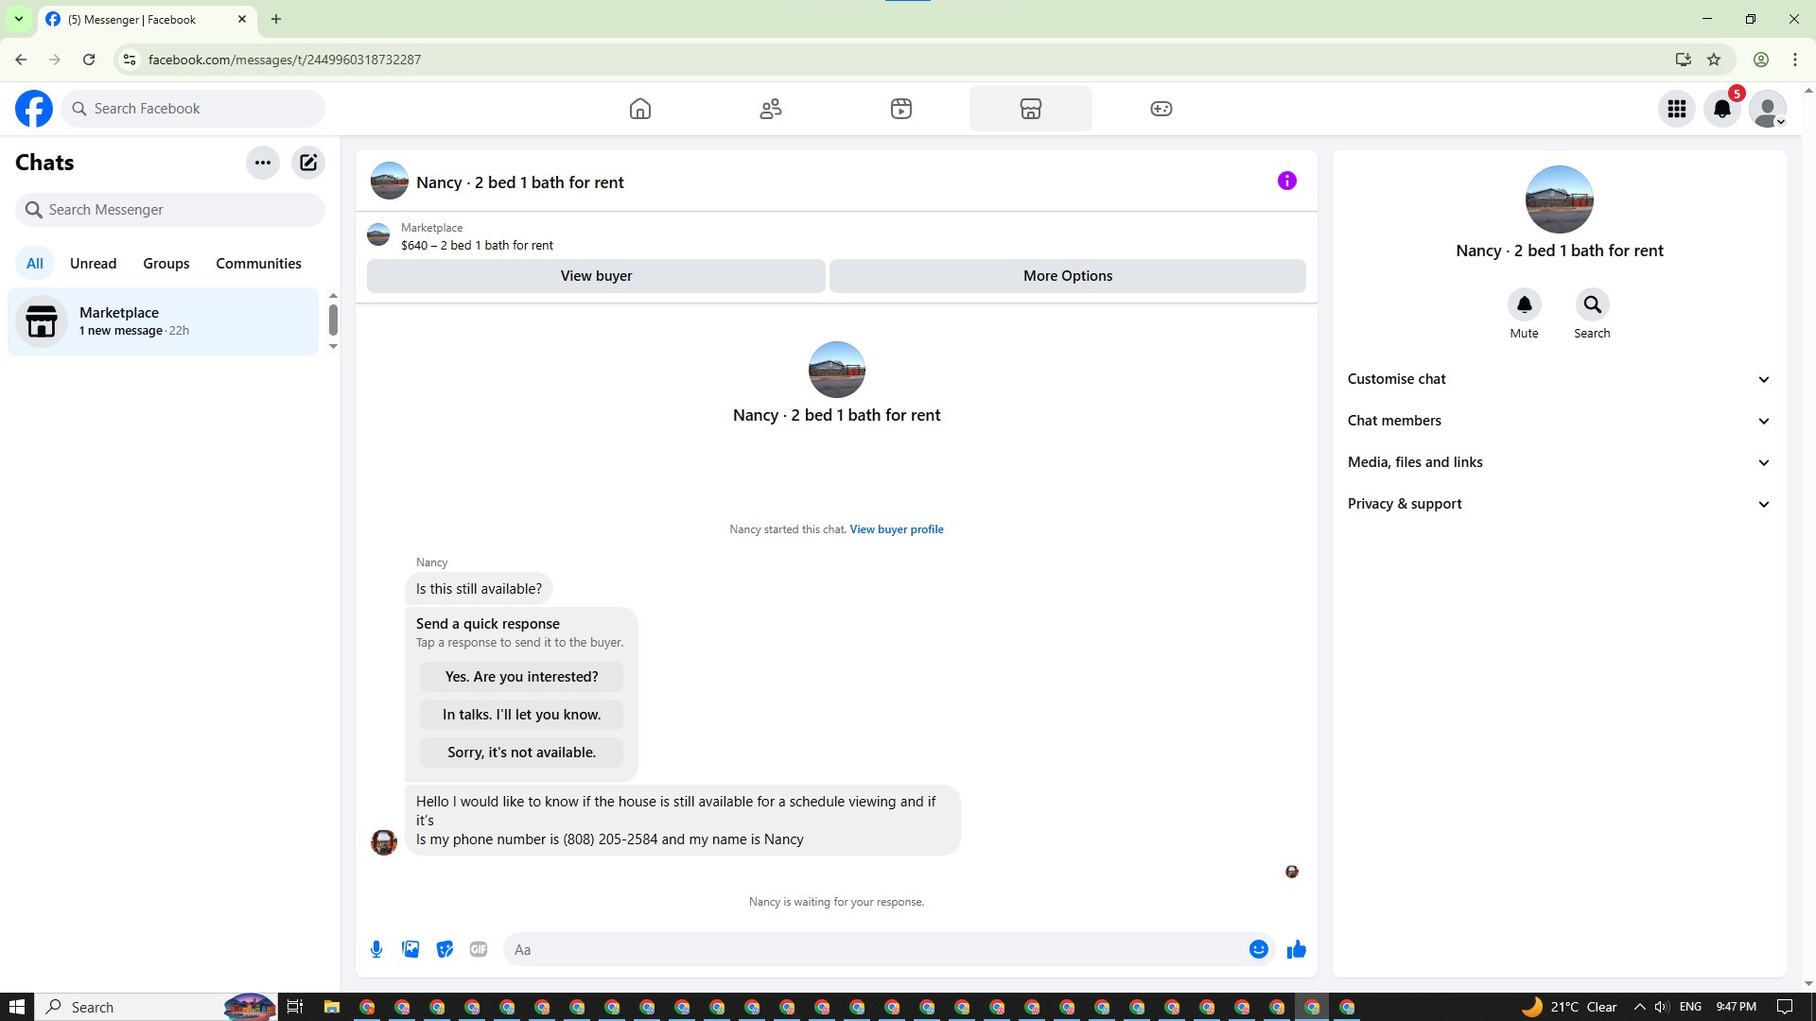Open the Windows Start menu

[x=17, y=1007]
